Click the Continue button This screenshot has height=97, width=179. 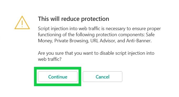coord(58,77)
